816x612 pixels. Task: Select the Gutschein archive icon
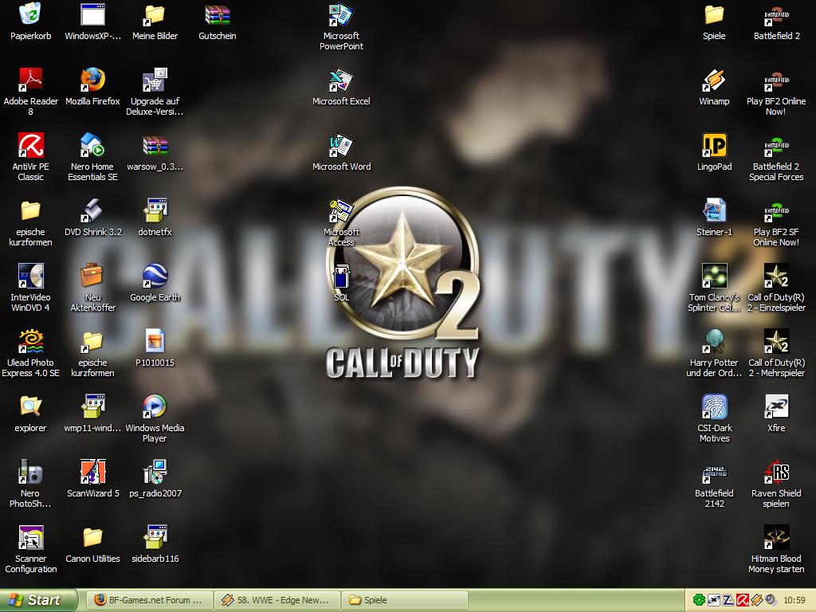point(217,14)
